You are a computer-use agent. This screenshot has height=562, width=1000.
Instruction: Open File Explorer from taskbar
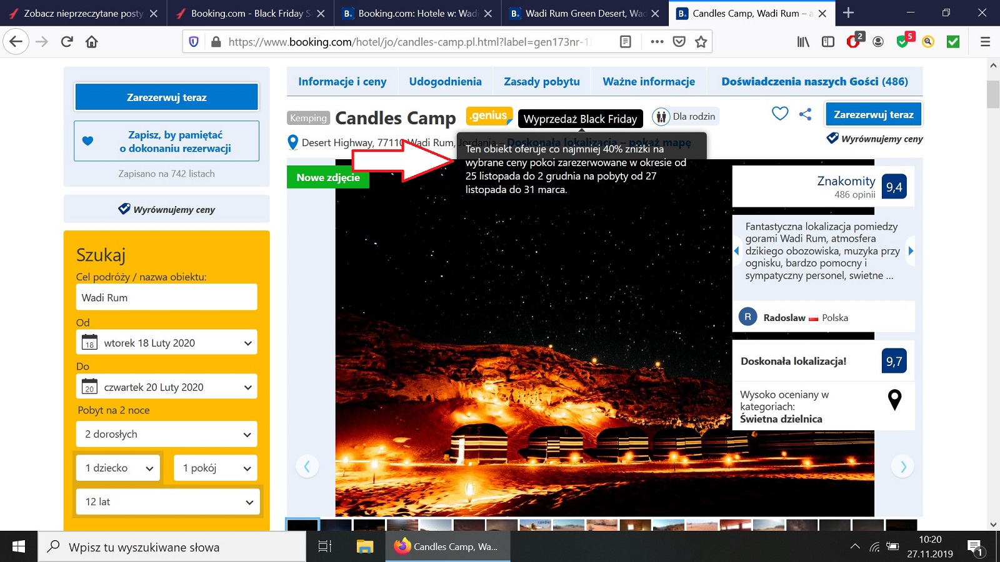tap(365, 546)
